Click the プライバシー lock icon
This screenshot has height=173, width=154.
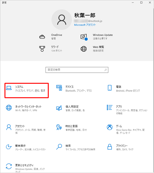(x=110, y=147)
